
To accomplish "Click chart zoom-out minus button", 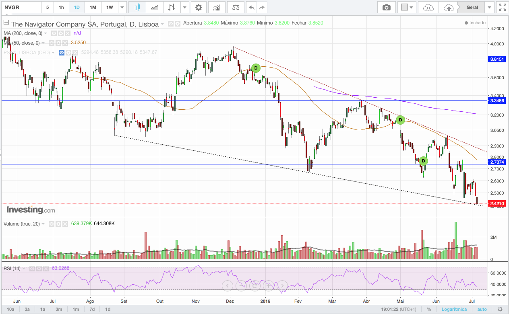I will coord(241,286).
